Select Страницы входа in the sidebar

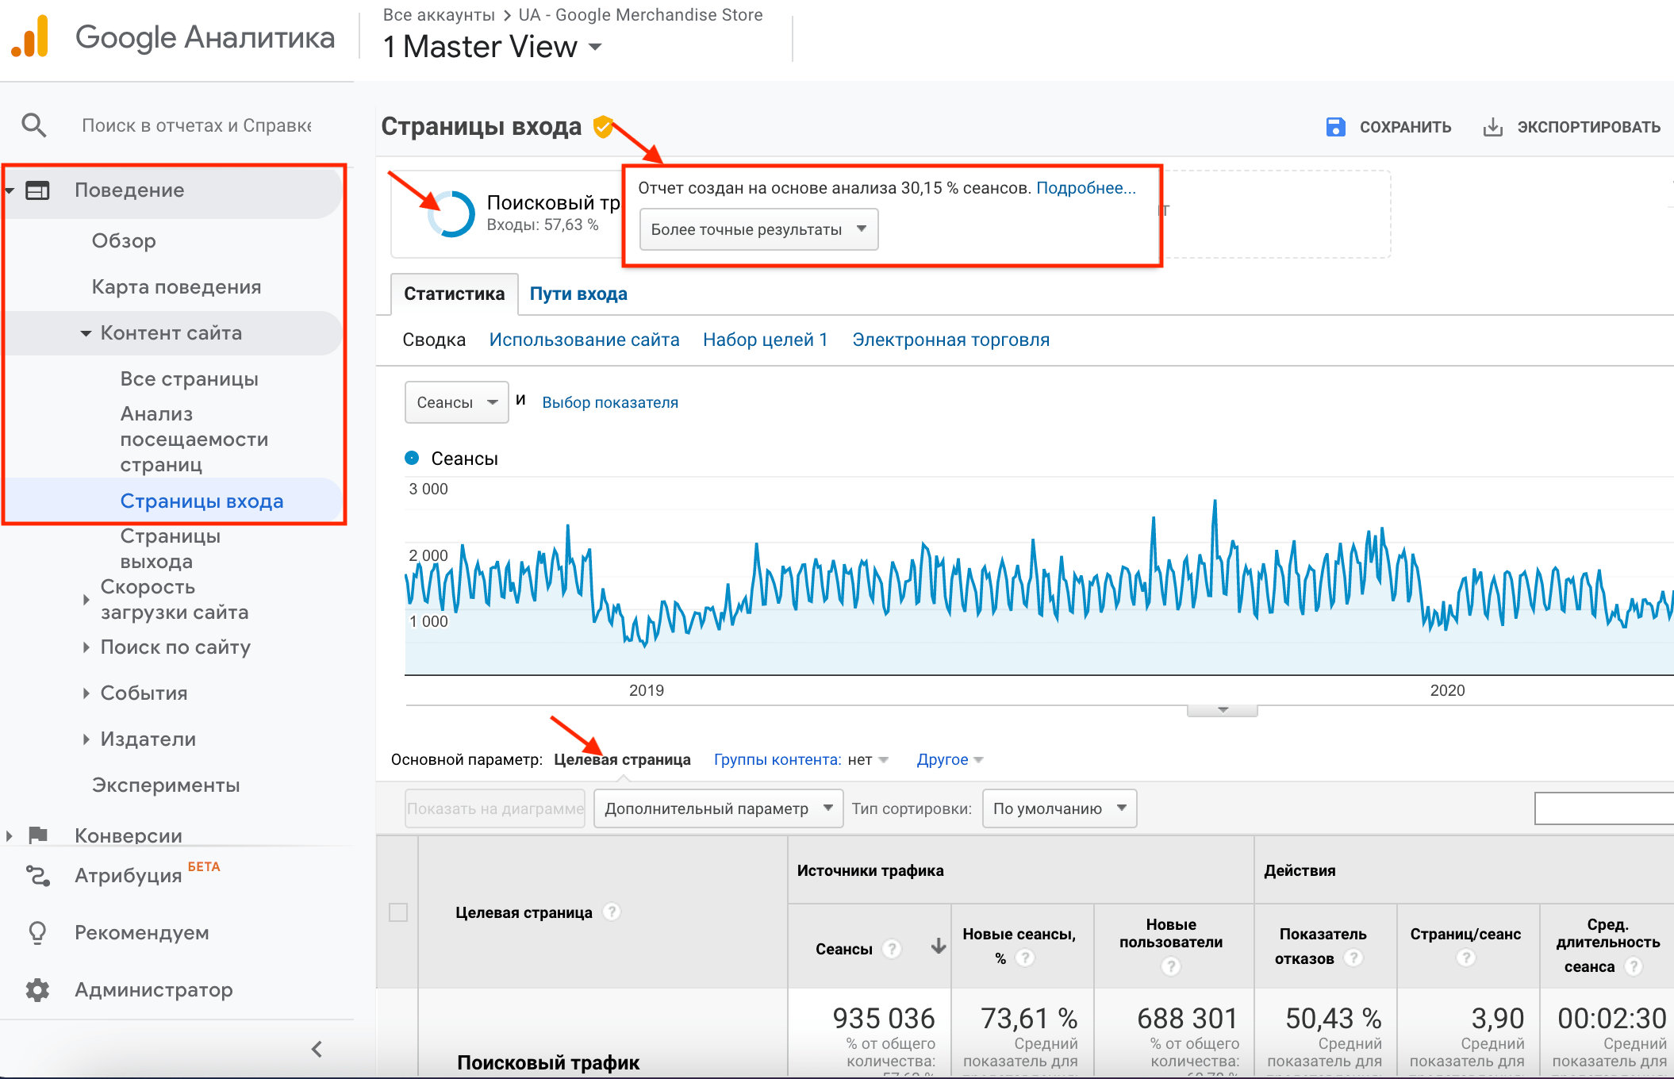[202, 501]
